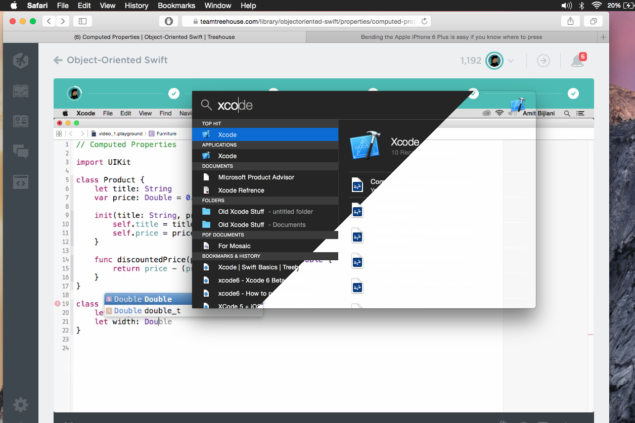Select the Xcode top hit result
The width and height of the screenshot is (635, 423).
point(265,134)
